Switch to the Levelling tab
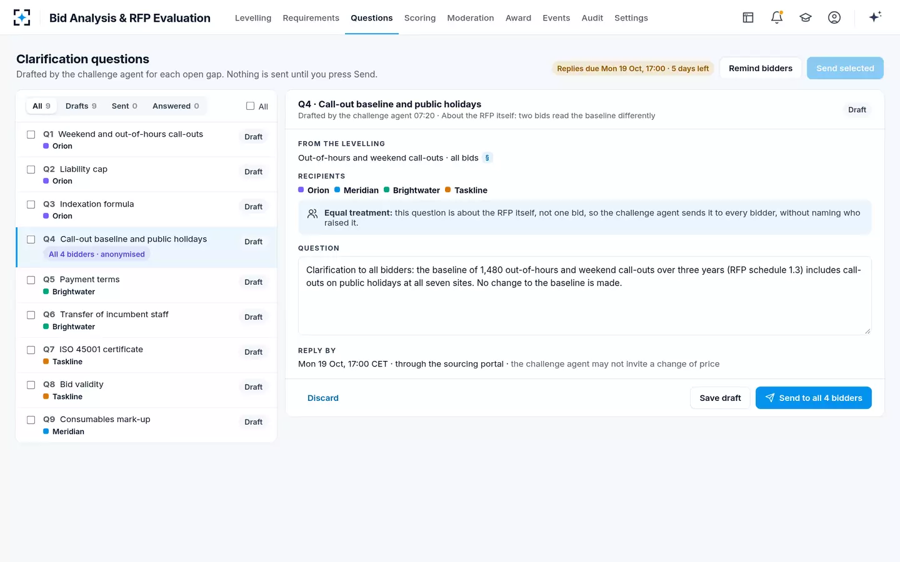 coord(253,18)
